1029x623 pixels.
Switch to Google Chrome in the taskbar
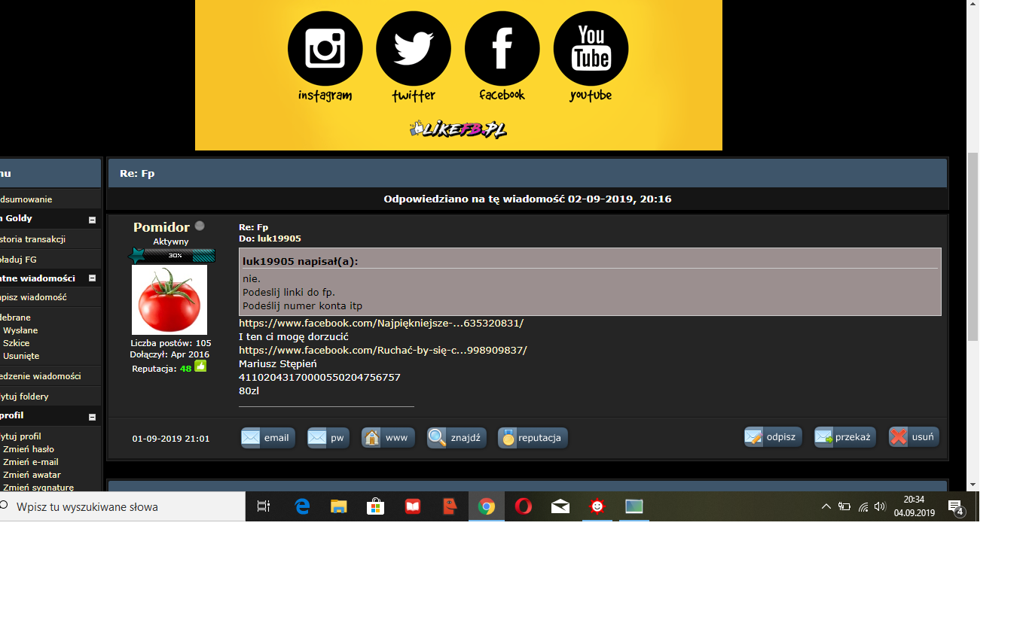tap(487, 507)
